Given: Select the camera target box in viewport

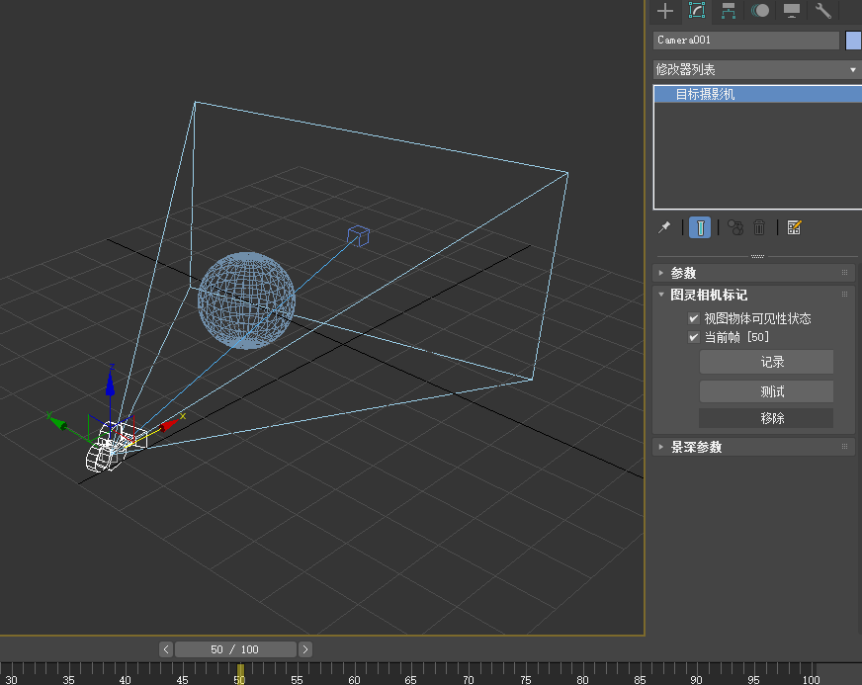Looking at the screenshot, I should (x=359, y=236).
